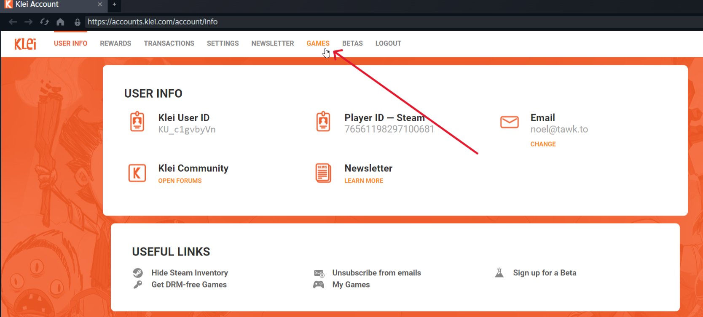The height and width of the screenshot is (317, 703).
Task: Click the Email envelope icon
Action: coord(510,122)
